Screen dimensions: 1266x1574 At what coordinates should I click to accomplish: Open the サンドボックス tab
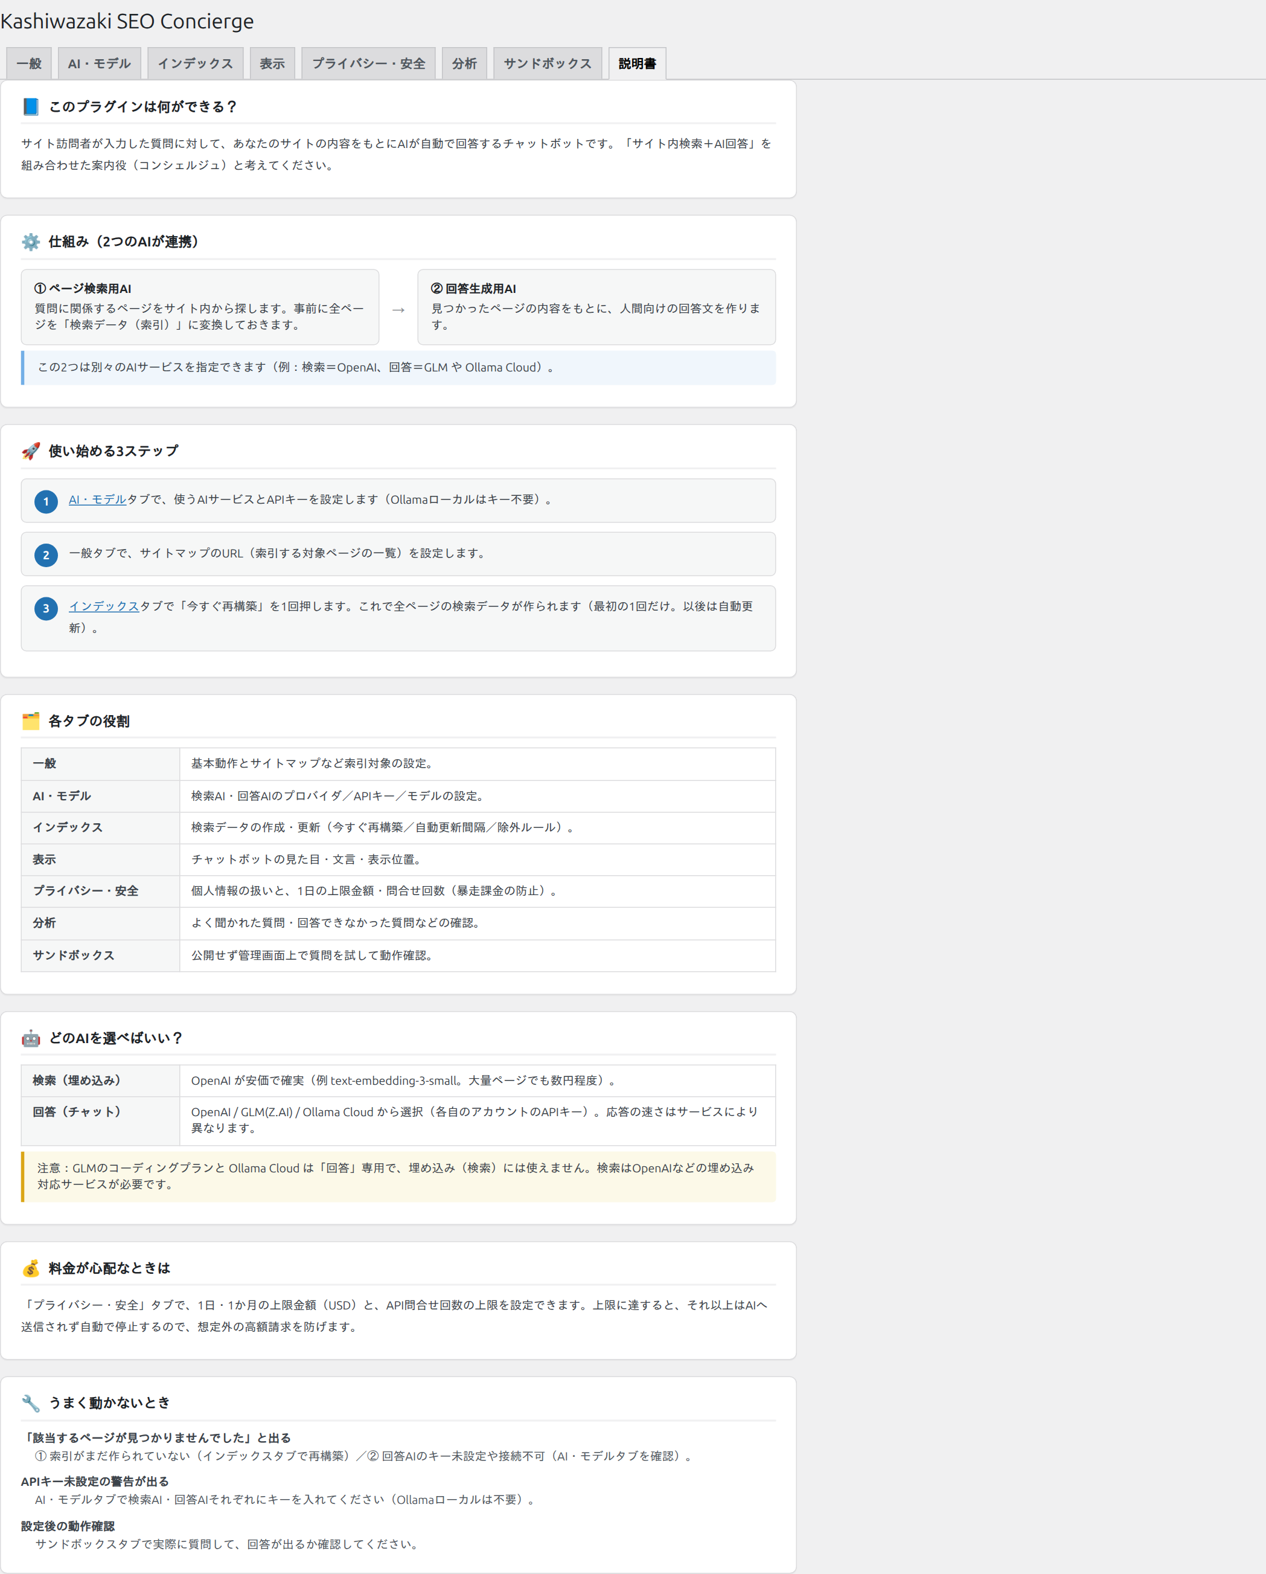pyautogui.click(x=547, y=63)
